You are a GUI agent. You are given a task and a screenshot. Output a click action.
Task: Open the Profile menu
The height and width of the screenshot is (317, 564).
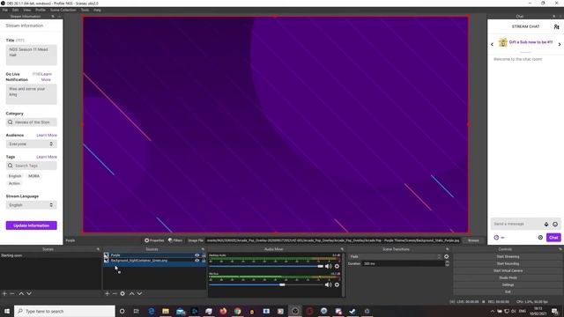click(x=41, y=10)
